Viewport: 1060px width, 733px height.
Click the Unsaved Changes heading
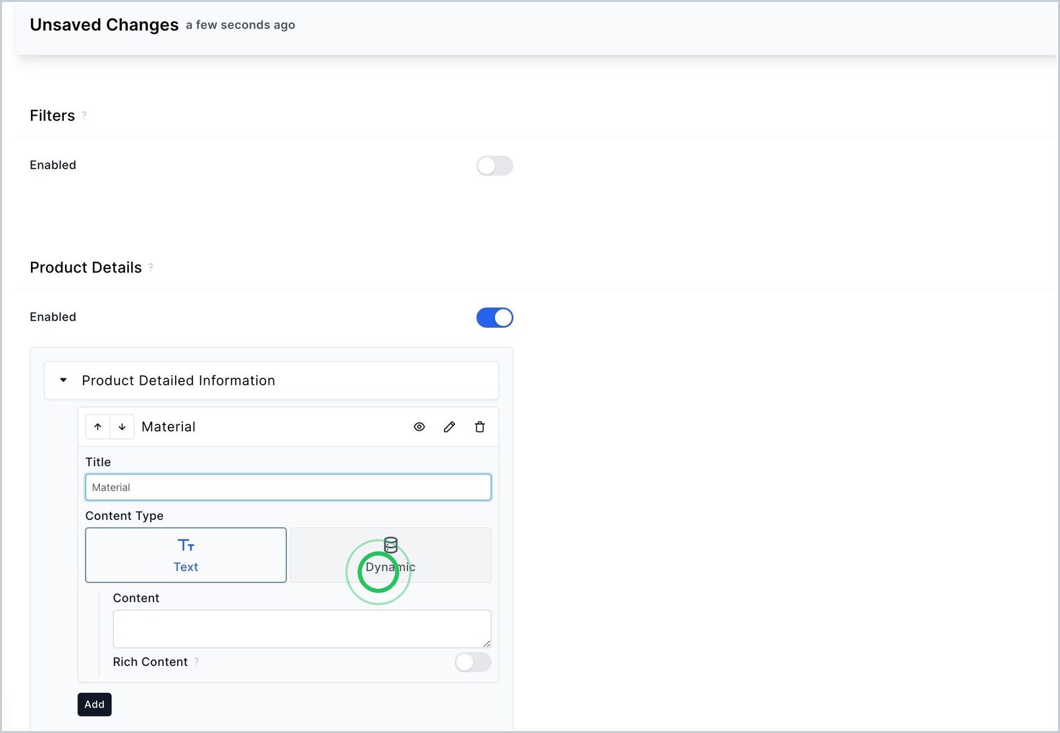tap(104, 25)
